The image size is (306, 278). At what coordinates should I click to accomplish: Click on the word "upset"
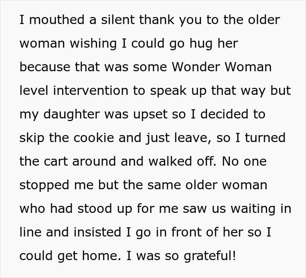tap(150, 115)
